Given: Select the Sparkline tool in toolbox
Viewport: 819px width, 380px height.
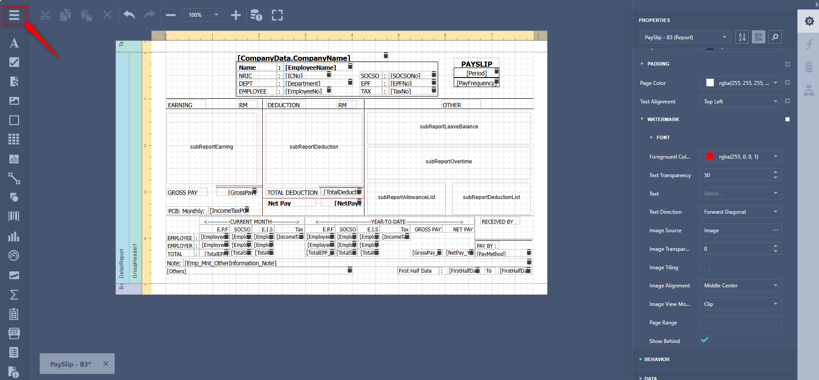Looking at the screenshot, I should click(14, 275).
